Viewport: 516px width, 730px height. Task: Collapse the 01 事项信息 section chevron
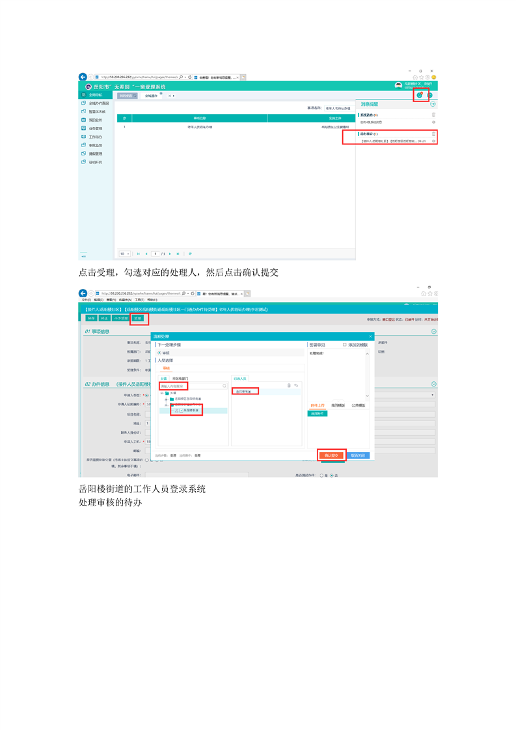tap(433, 332)
